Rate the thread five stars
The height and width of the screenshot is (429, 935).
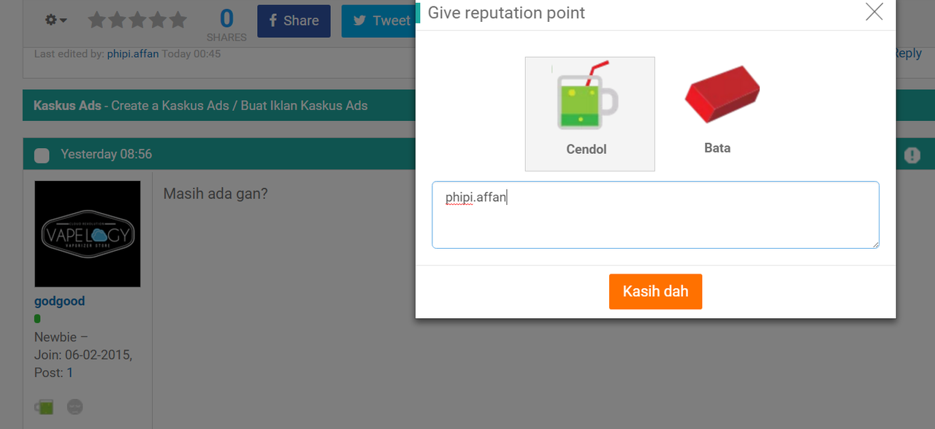tap(178, 20)
